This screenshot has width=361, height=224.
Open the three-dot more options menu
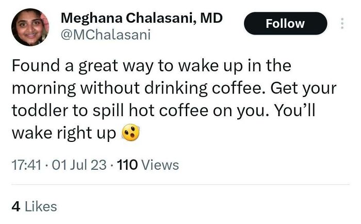(x=341, y=24)
